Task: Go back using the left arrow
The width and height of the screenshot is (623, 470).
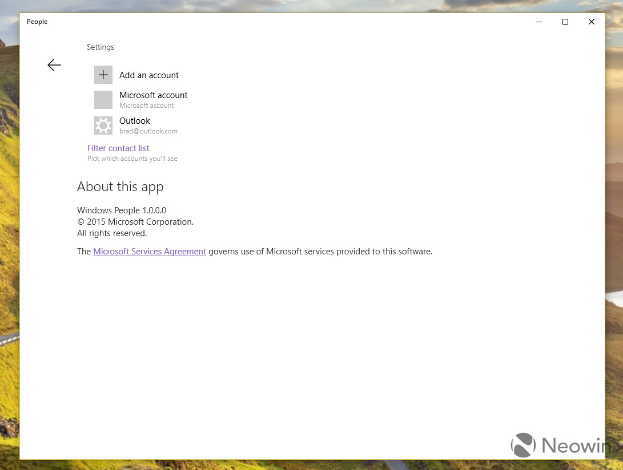Action: tap(54, 65)
